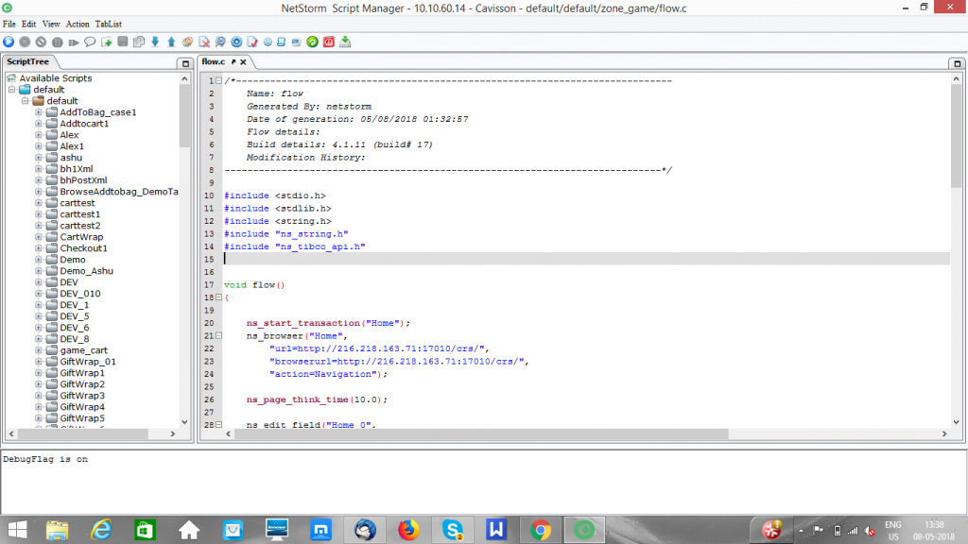Close the flow.c tab
Image resolution: width=968 pixels, height=544 pixels.
243,61
